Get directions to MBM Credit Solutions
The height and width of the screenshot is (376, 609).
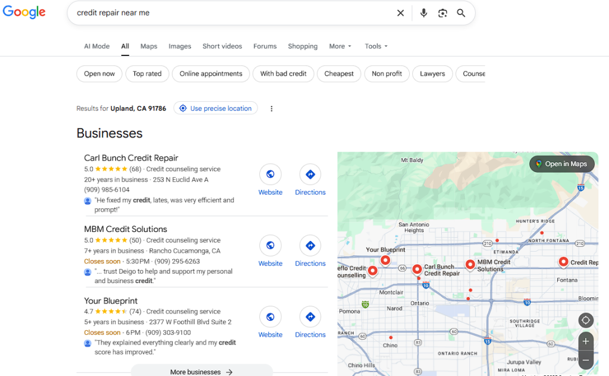pos(310,246)
